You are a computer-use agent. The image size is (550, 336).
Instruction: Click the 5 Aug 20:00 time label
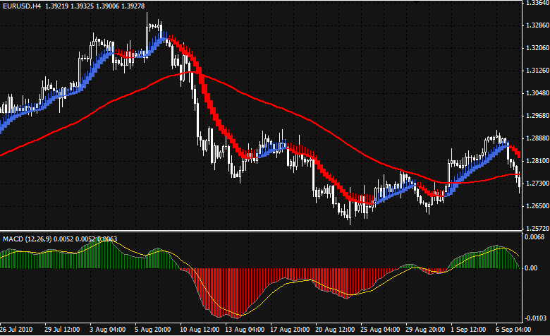[x=152, y=330]
